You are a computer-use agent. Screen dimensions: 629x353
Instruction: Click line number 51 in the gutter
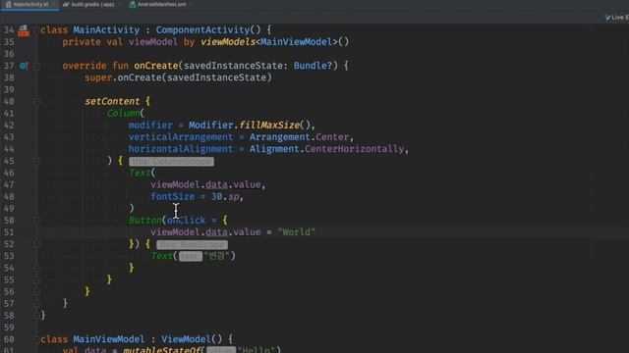(x=9, y=232)
